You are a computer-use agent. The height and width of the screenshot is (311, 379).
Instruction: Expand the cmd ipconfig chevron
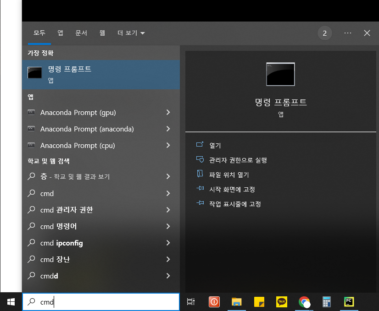pyautogui.click(x=168, y=243)
